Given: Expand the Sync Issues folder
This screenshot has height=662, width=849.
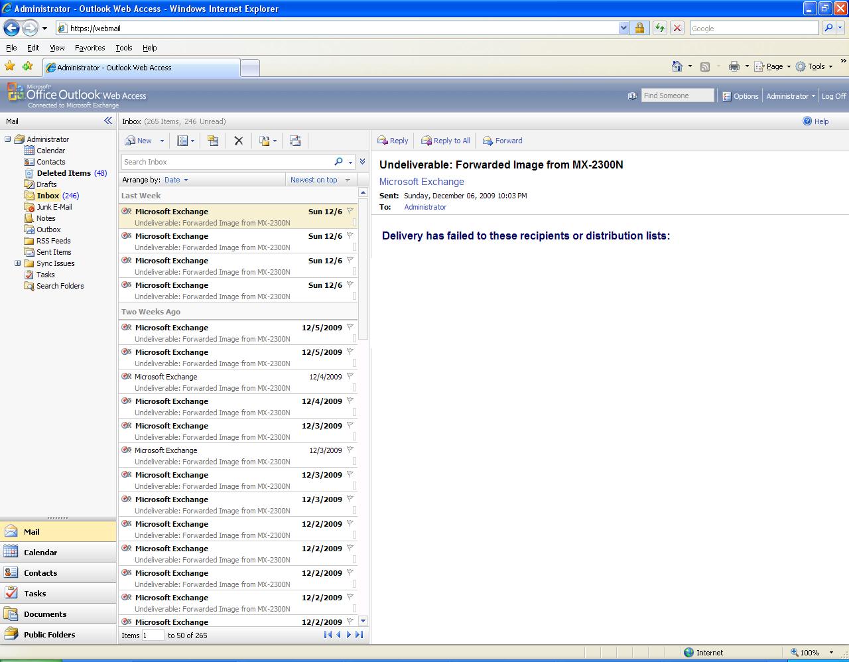Looking at the screenshot, I should (17, 263).
